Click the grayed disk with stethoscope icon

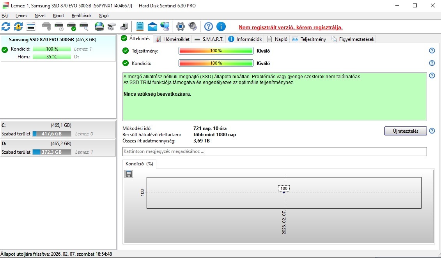[x=46, y=27]
